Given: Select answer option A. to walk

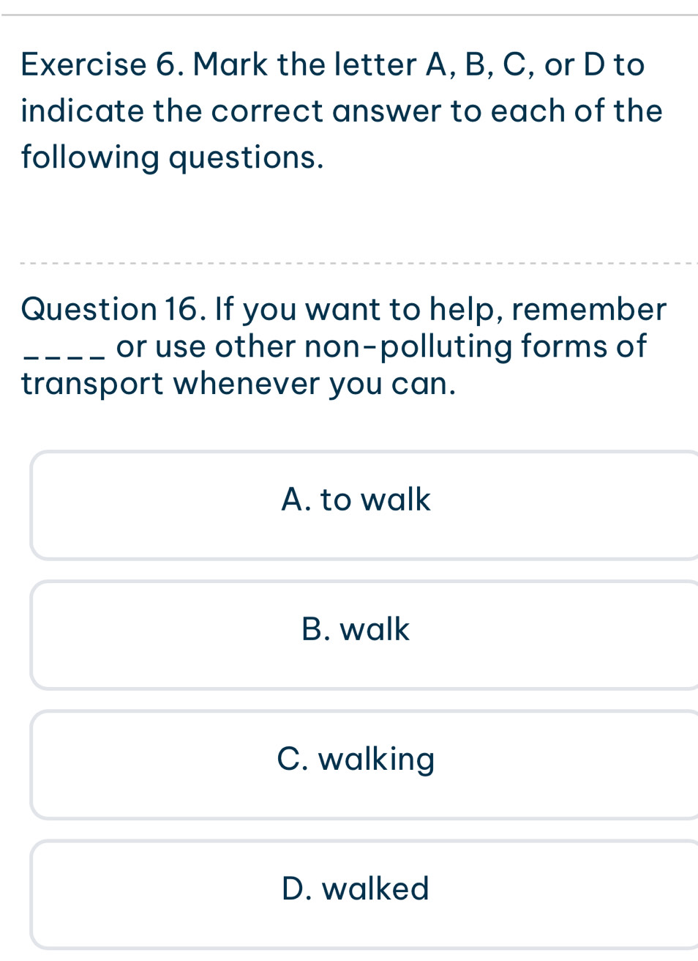Looking at the screenshot, I should click(x=364, y=505).
